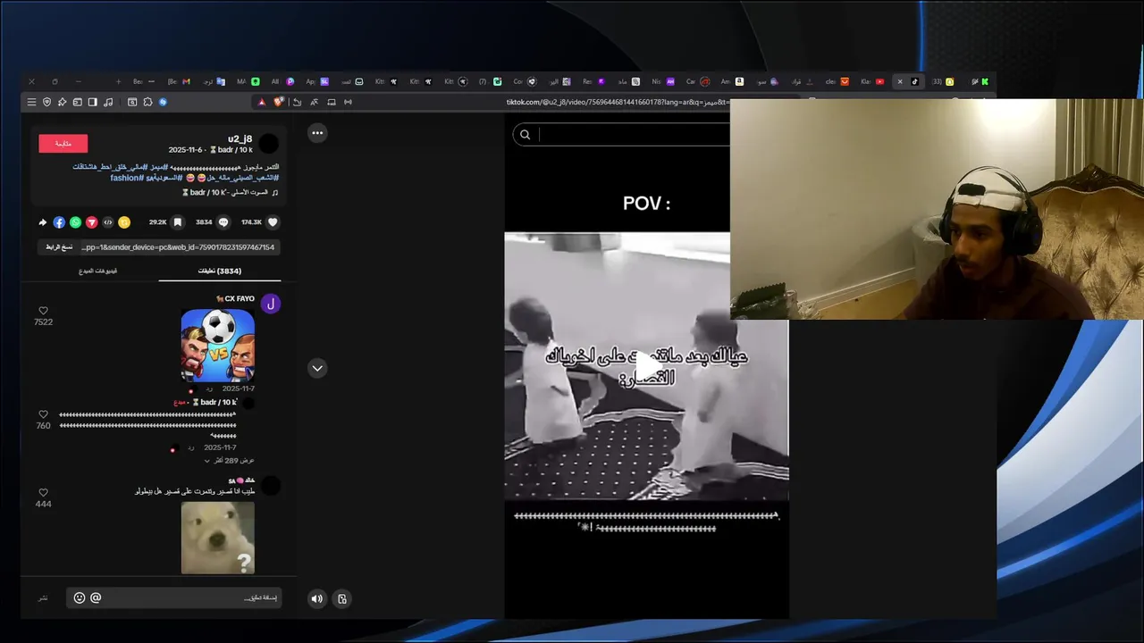Open the browser hamburger menu
The width and height of the screenshot is (1144, 643).
pos(31,102)
